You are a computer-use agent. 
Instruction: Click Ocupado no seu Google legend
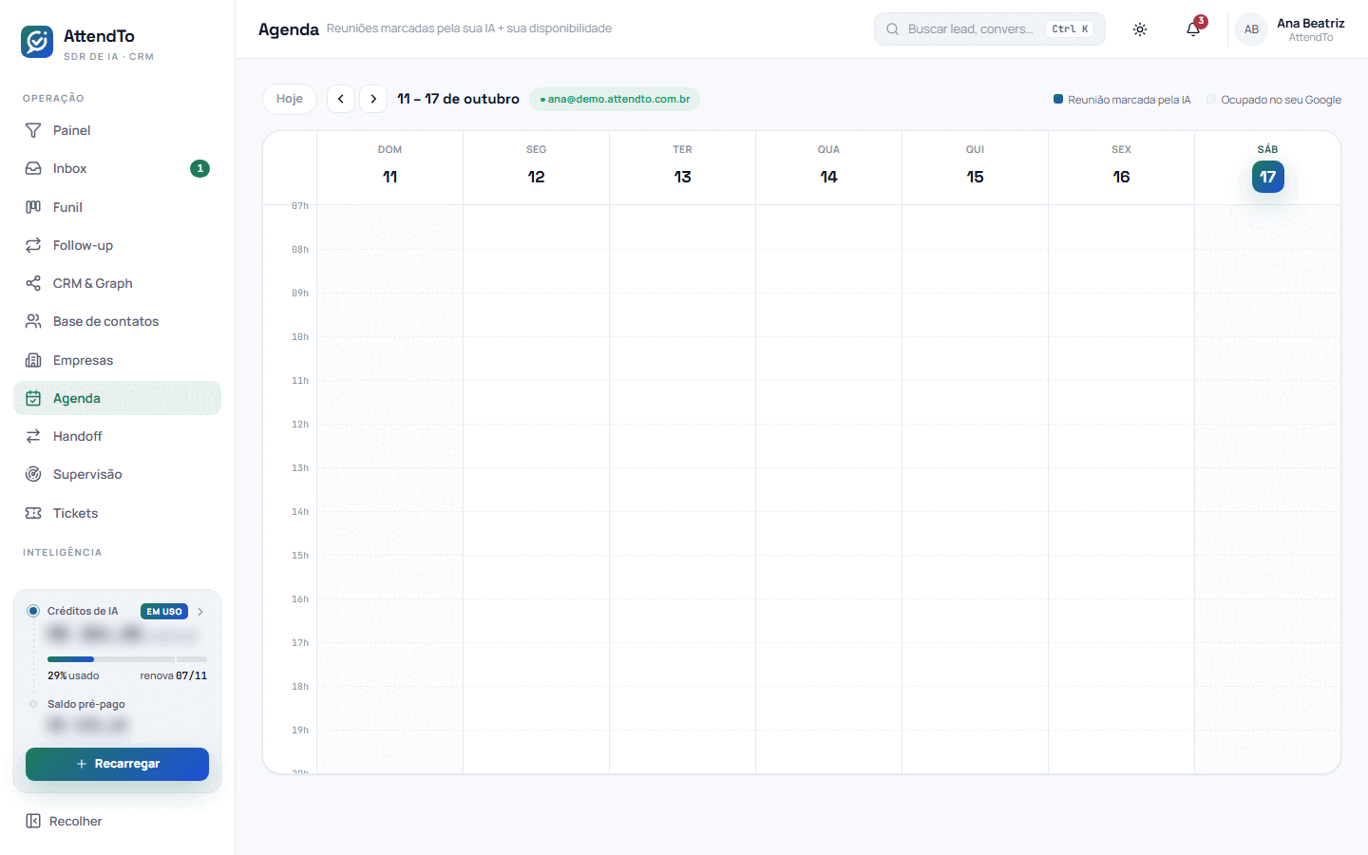coord(1274,100)
